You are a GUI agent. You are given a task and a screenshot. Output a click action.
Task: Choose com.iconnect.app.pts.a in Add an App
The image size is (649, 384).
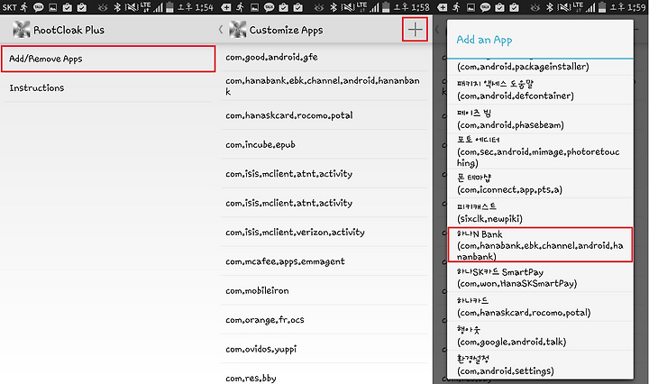tap(540, 184)
